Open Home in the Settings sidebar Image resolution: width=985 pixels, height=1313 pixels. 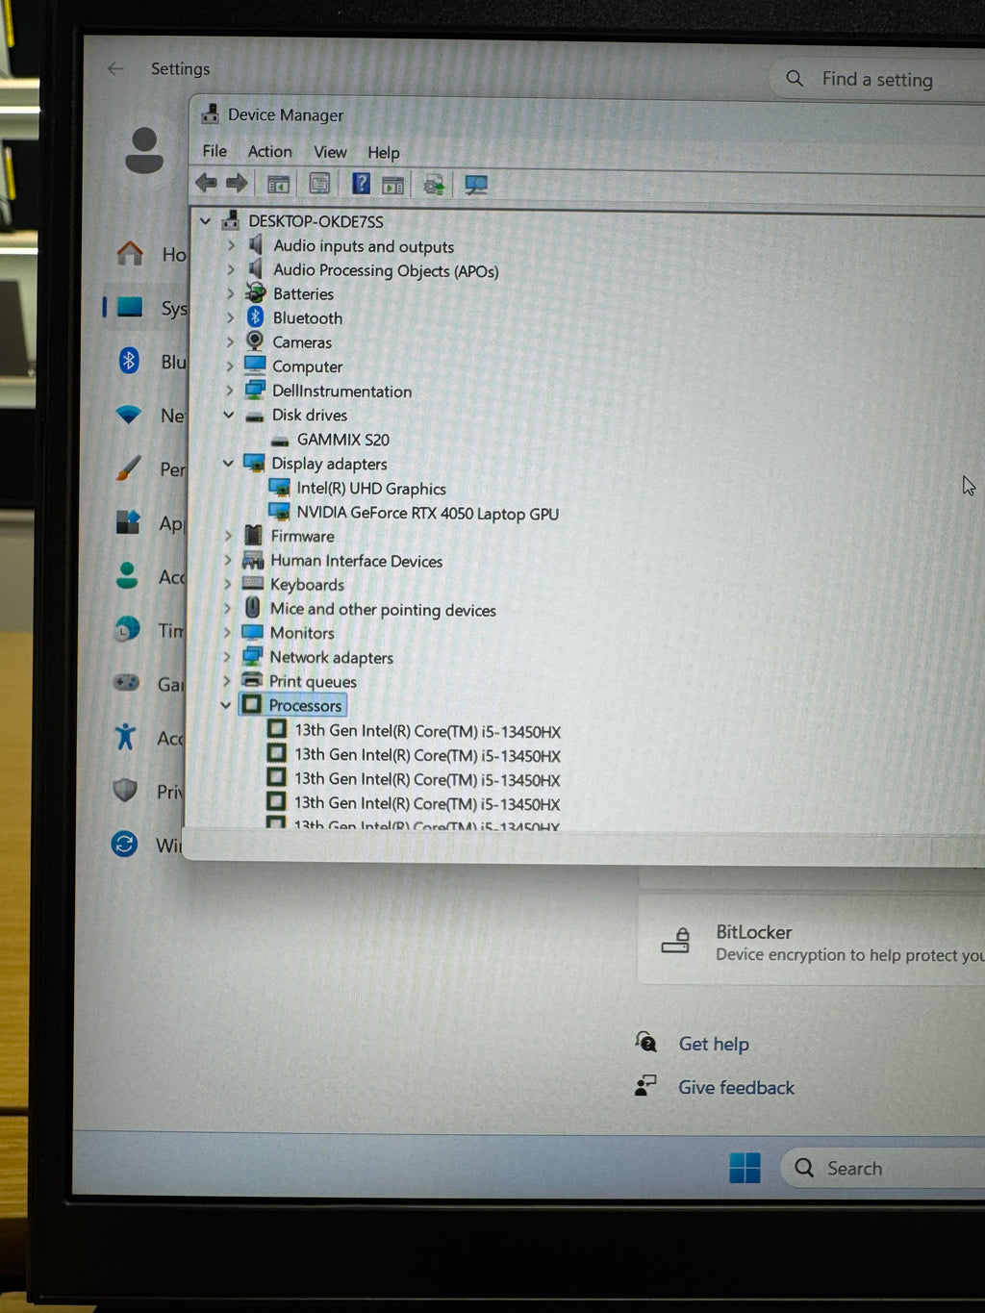pos(151,254)
